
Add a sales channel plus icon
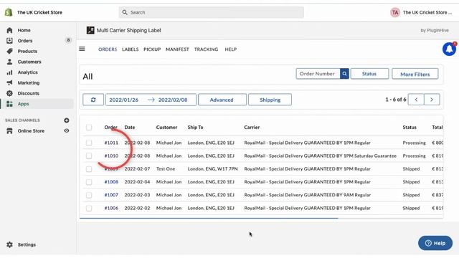tap(67, 120)
